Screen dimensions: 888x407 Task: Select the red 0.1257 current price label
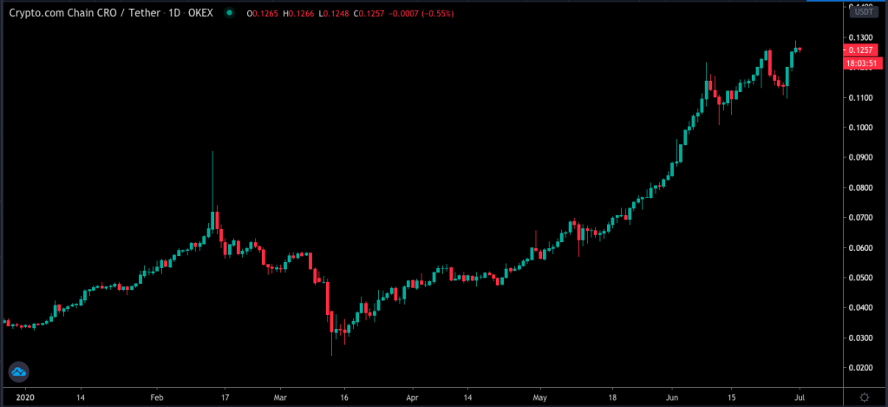click(x=860, y=49)
